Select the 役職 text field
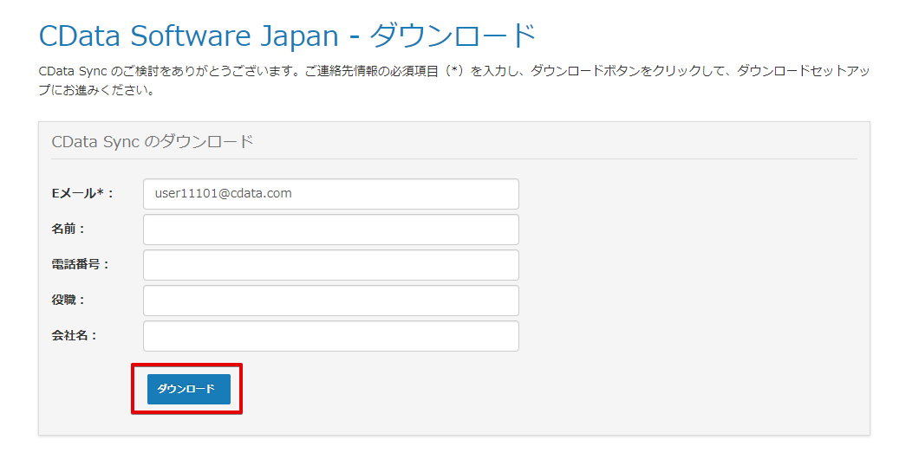This screenshot has height=459, width=899. pos(330,301)
